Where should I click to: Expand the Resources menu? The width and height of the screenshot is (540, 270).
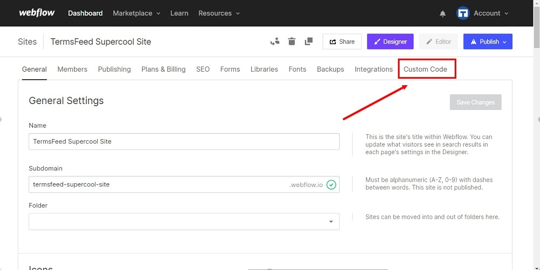(219, 13)
